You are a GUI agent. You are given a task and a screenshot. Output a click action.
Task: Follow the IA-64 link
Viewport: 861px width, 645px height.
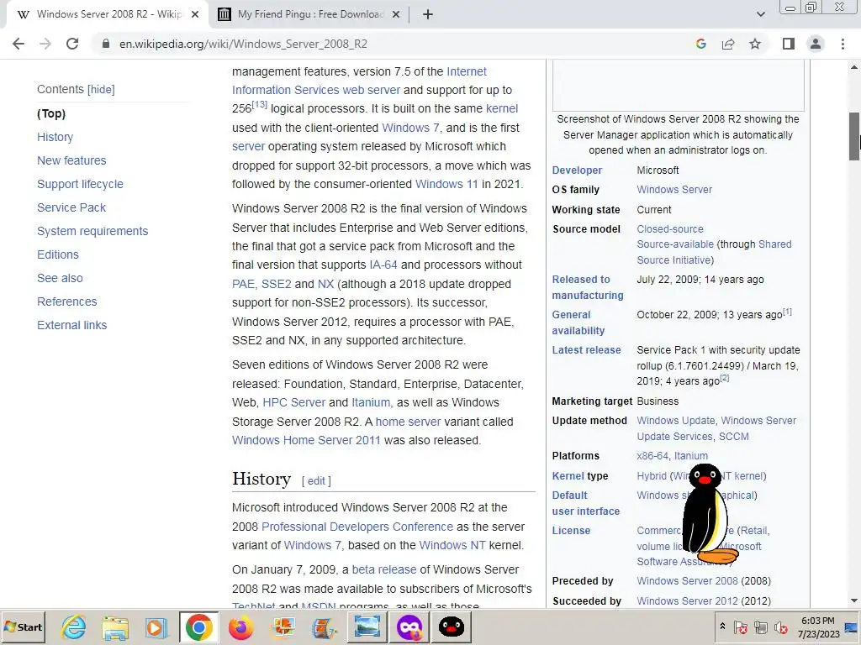[x=383, y=265]
